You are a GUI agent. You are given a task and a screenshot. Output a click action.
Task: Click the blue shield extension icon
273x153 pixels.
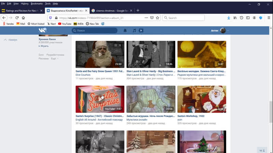[260, 18]
